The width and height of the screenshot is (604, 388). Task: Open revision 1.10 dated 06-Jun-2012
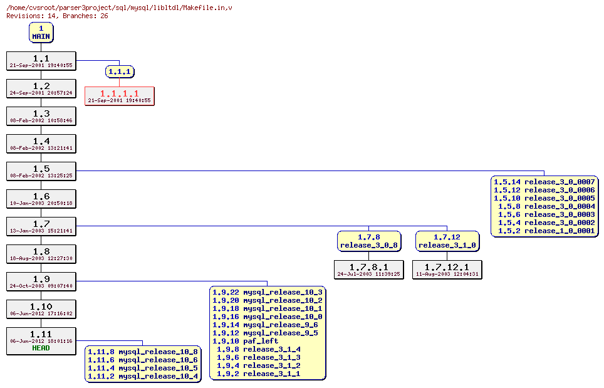(41, 309)
